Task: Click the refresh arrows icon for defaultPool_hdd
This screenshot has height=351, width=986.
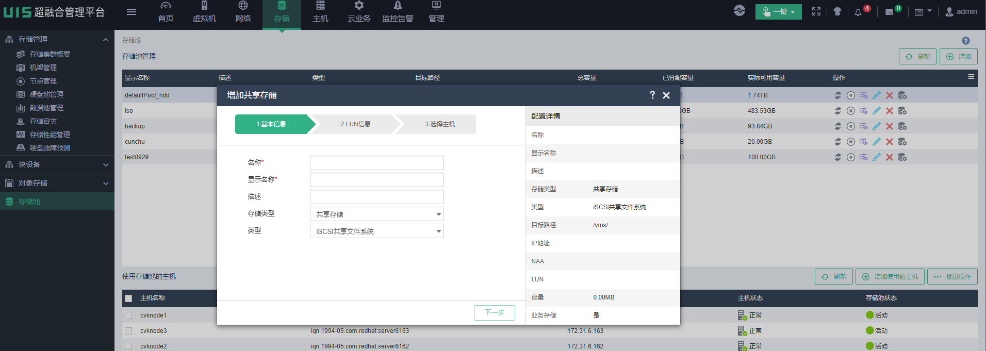Action: [x=838, y=95]
